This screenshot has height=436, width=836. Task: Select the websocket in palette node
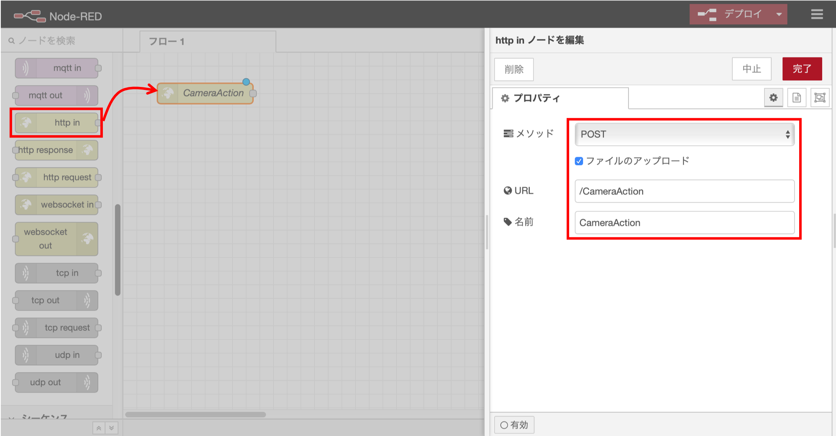[56, 204]
